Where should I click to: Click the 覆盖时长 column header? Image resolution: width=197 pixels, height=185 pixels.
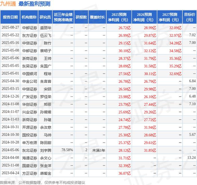(x=97, y=17)
